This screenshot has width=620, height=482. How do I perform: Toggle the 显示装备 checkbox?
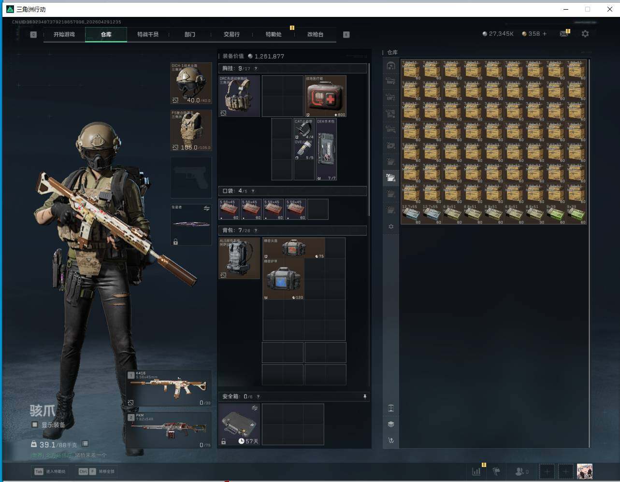34,425
